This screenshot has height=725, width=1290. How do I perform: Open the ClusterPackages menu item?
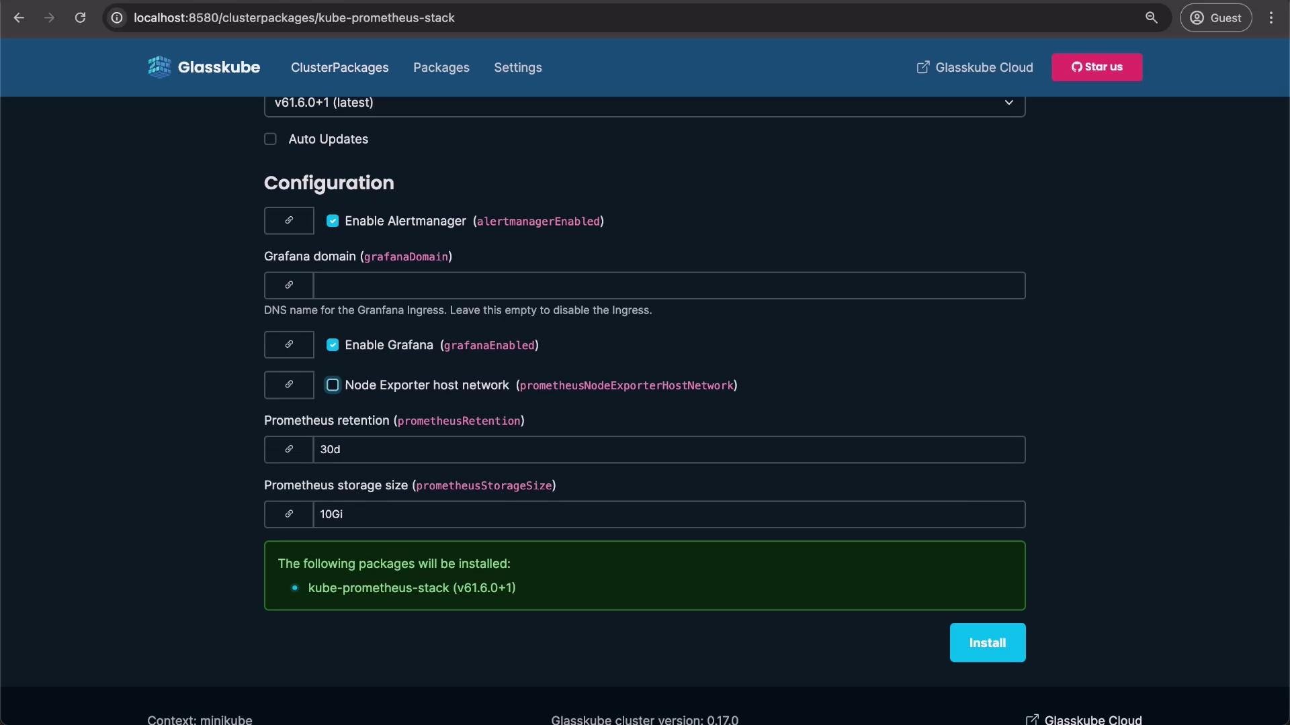[339, 68]
